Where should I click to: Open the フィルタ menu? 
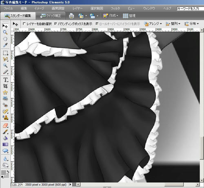pos(115,9)
